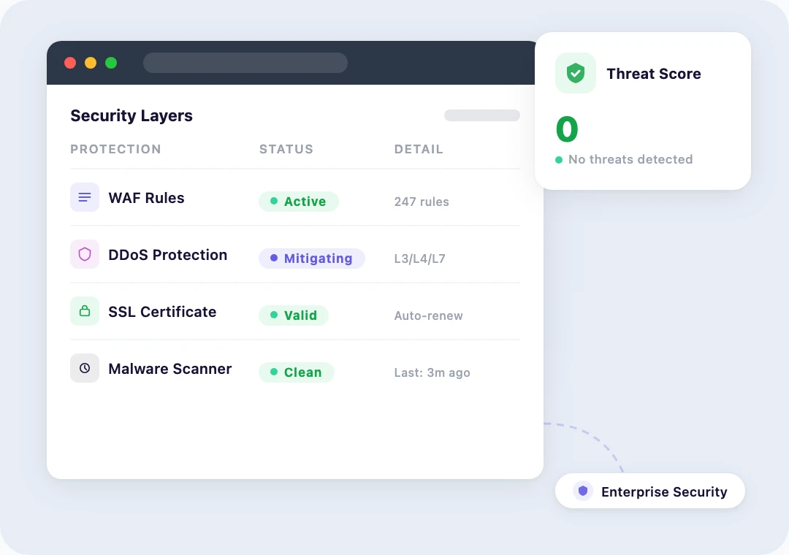
Task: Toggle the Active status for WAF Rules
Action: (299, 202)
